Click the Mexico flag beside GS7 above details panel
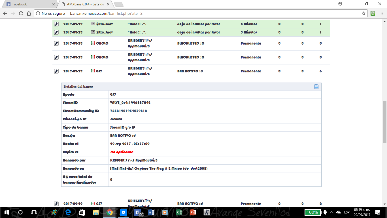The width and height of the screenshot is (387, 218). click(93, 71)
